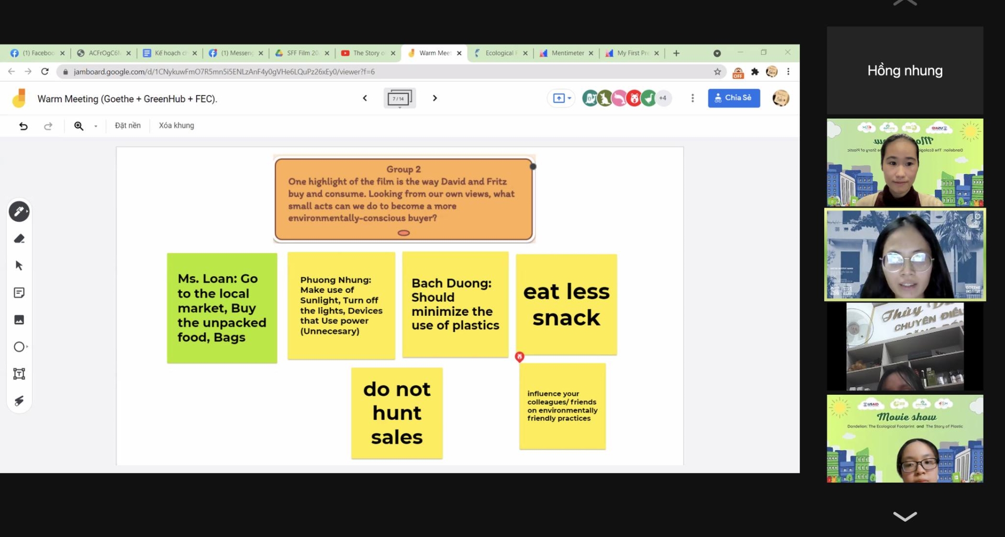Select the Text box tool
This screenshot has width=1005, height=537.
[19, 374]
